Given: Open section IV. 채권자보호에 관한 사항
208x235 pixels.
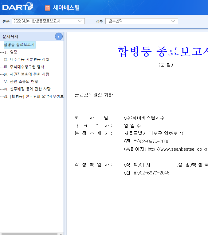Looking at the screenshot, I should click(26, 74).
